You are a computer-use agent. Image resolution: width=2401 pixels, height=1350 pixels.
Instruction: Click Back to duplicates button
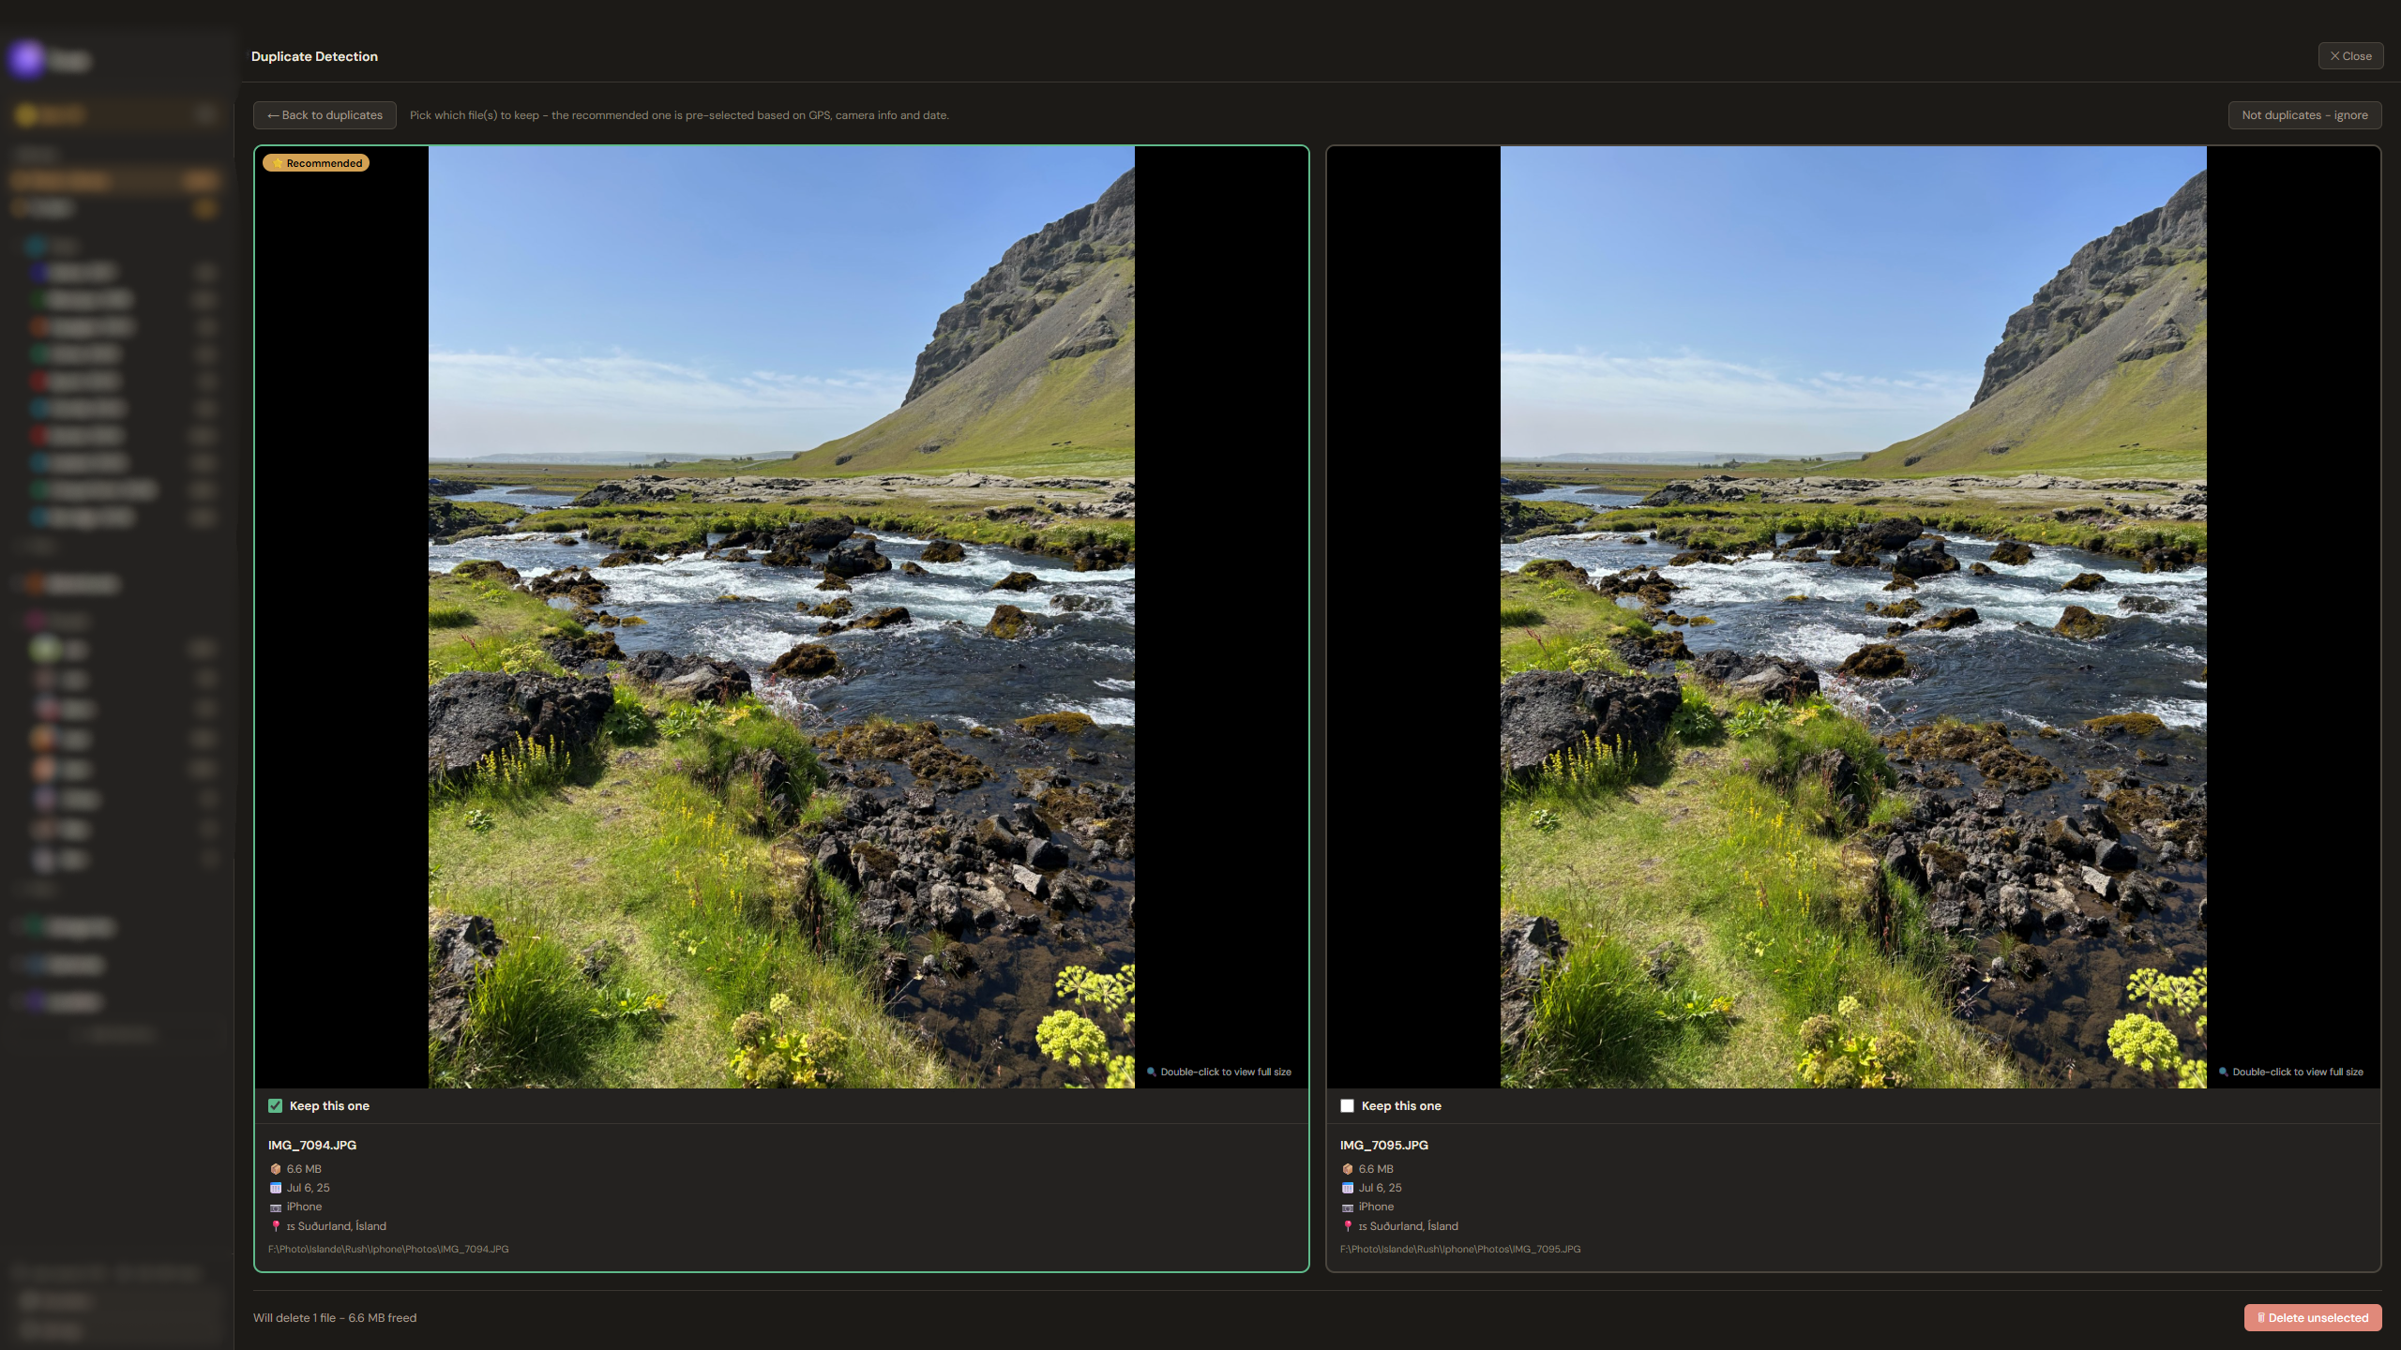pos(325,115)
